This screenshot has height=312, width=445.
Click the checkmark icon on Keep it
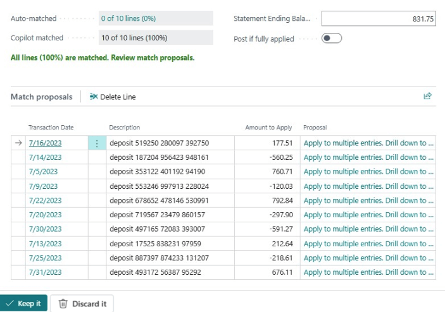pyautogui.click(x=9, y=304)
